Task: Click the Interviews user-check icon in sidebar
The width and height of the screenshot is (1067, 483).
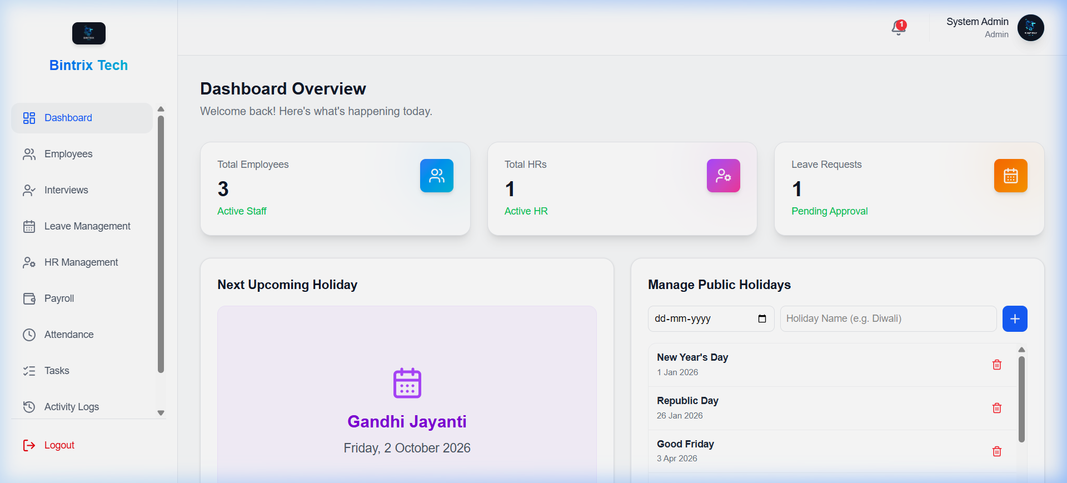Action: [29, 190]
